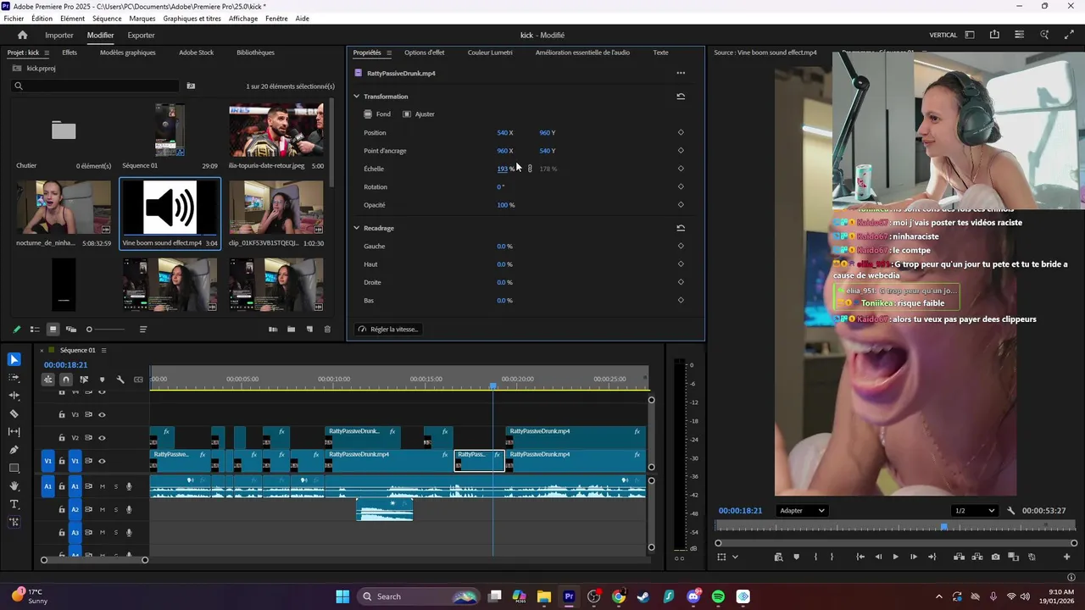The image size is (1085, 610).
Task: Toggle scale proportion link icon
Action: tap(530, 169)
